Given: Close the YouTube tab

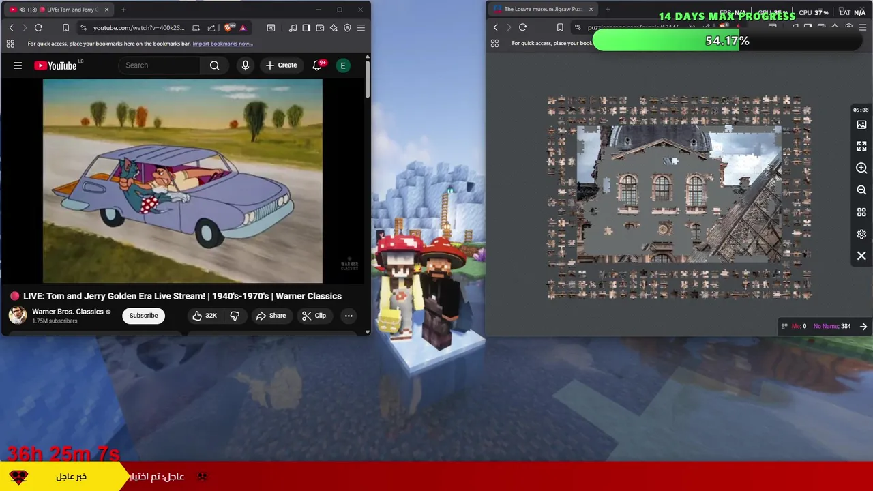Looking at the screenshot, I should (x=105, y=10).
